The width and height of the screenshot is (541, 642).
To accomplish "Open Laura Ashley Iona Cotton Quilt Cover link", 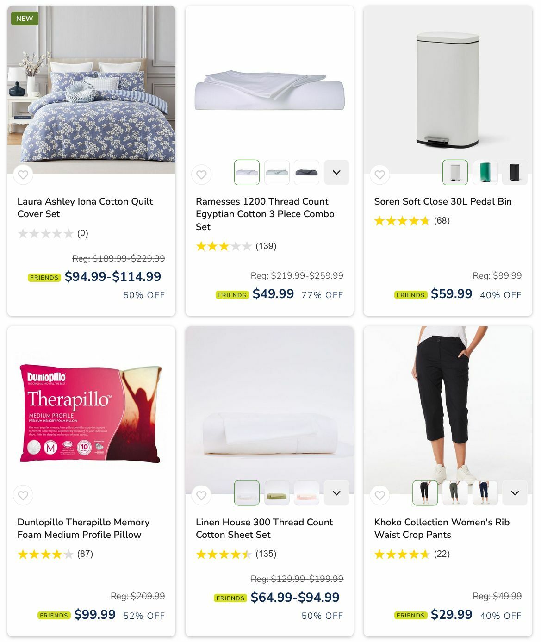I will point(85,207).
